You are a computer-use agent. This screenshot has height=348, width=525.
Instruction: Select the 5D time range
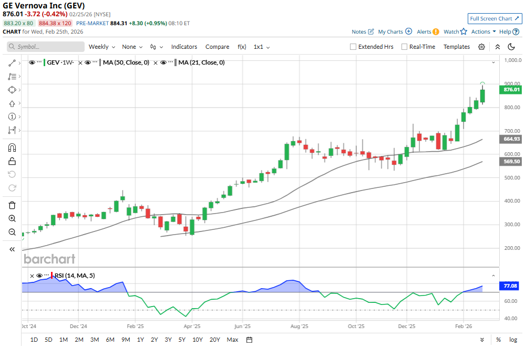click(x=48, y=340)
